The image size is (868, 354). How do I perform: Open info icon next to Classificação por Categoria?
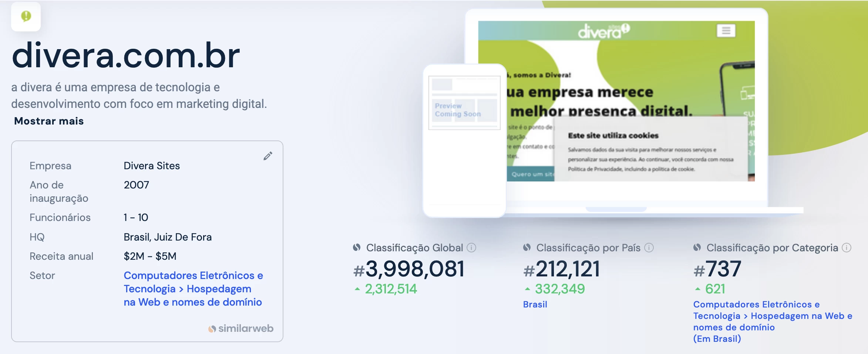(x=847, y=248)
